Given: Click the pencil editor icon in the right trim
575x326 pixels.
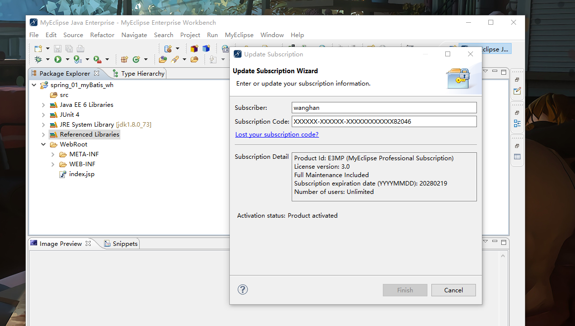Looking at the screenshot, I should coord(517,91).
